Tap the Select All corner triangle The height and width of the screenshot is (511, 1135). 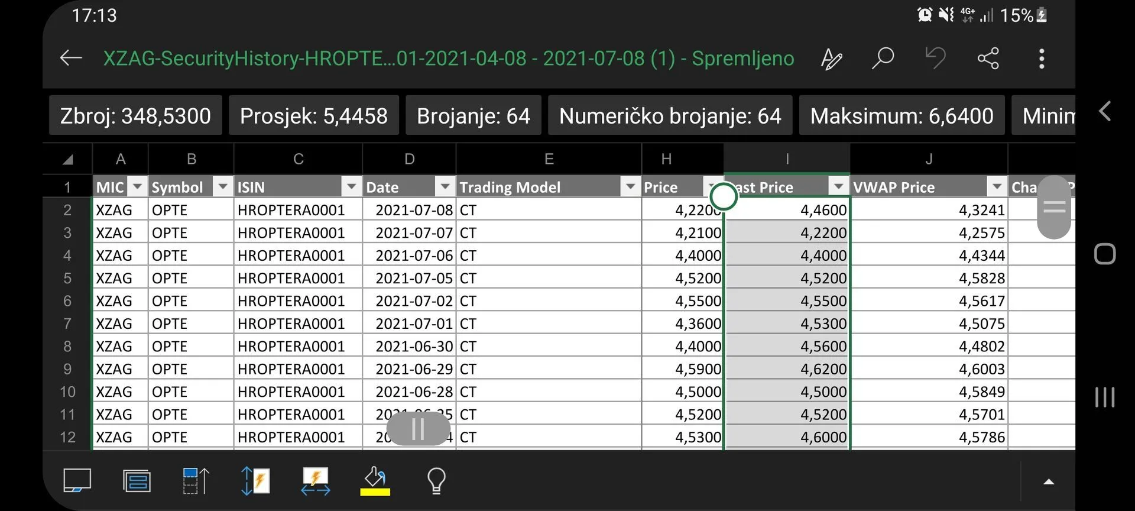[68, 159]
